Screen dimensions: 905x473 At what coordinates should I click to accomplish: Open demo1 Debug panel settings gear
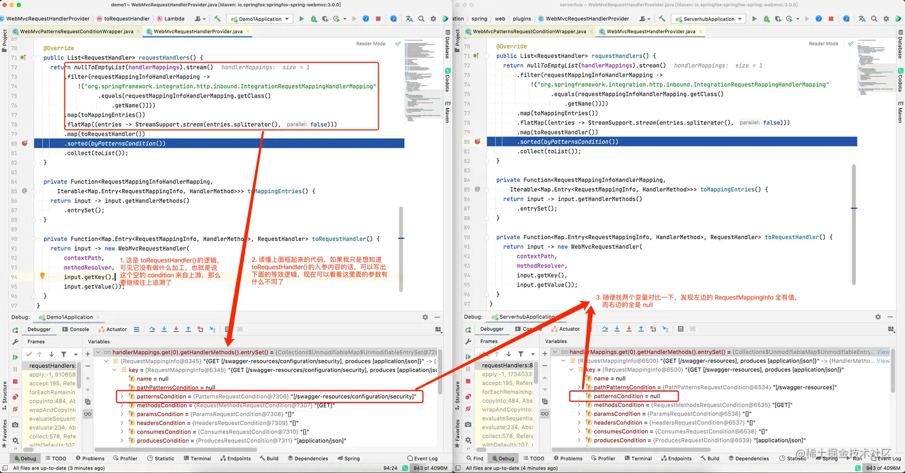tap(426, 317)
